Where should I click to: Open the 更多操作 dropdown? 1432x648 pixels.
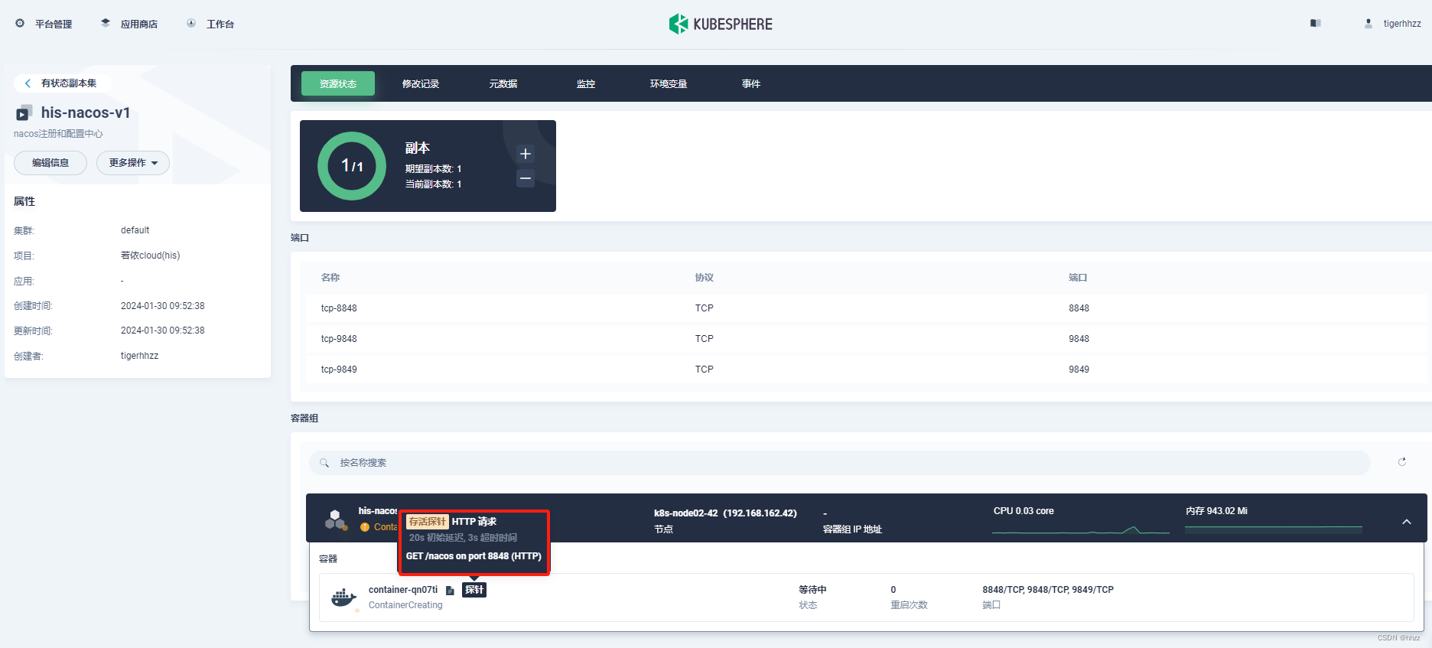(133, 163)
